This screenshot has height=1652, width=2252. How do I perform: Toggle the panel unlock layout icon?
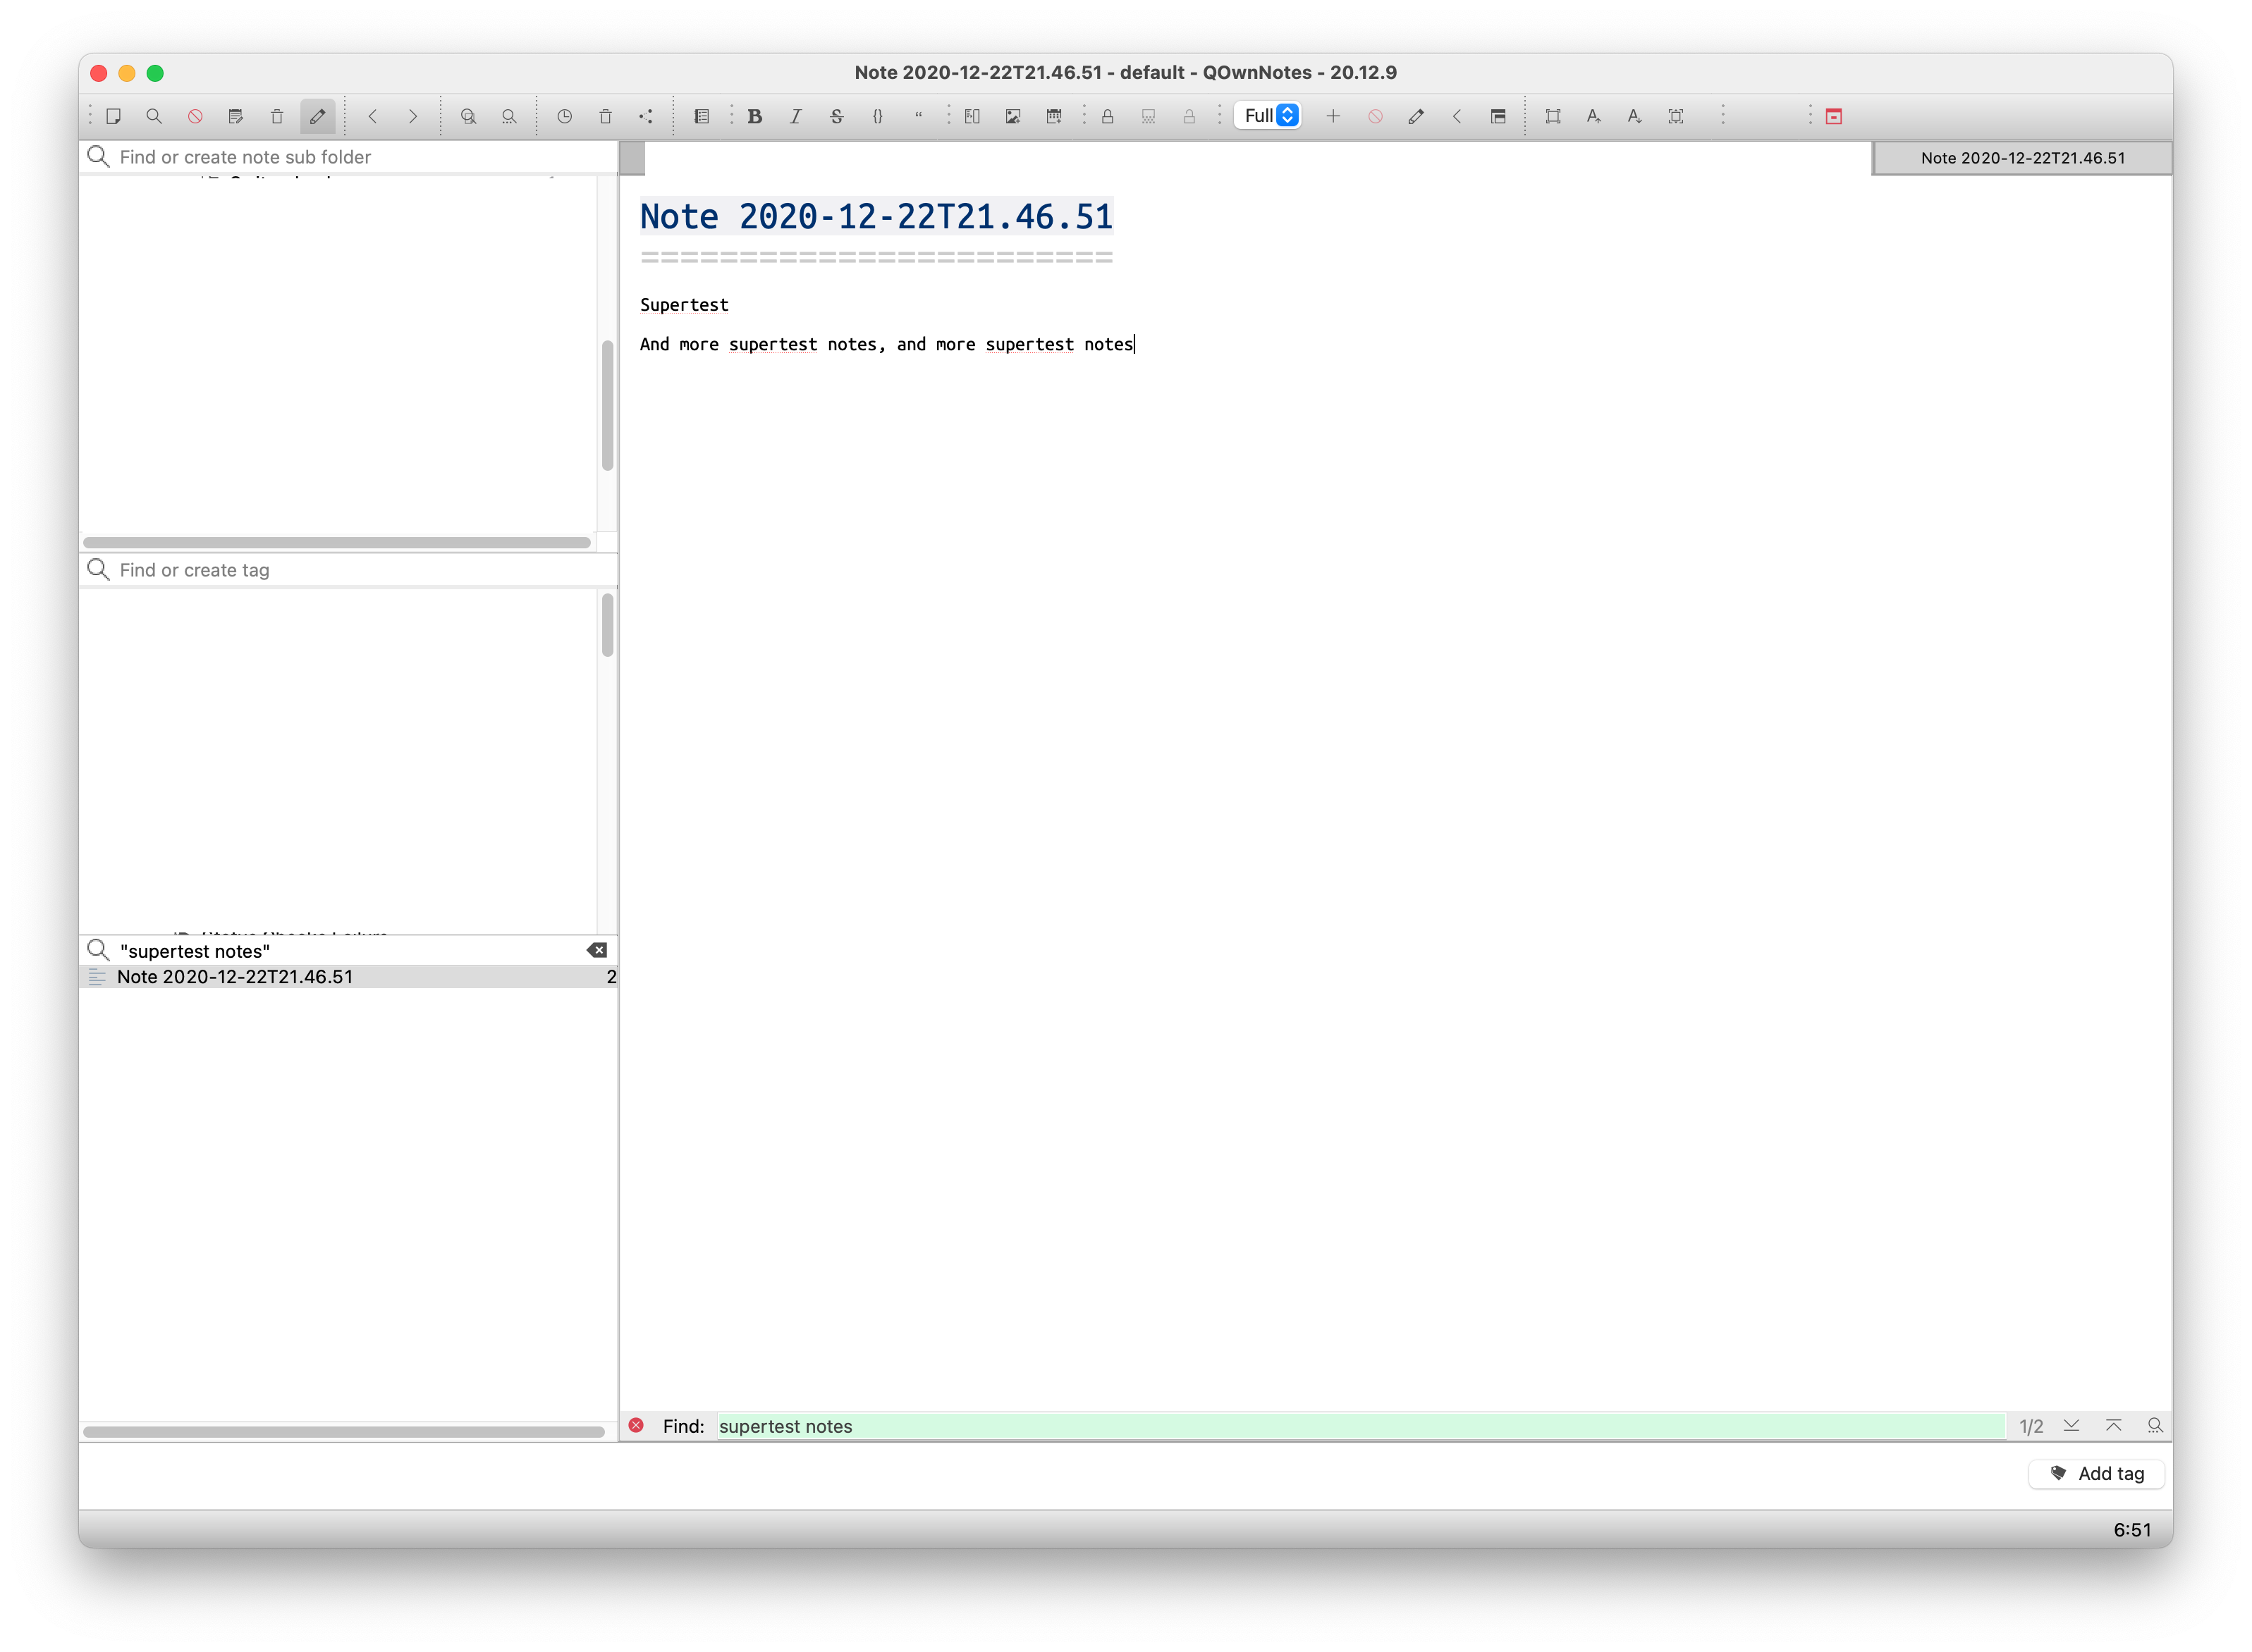[x=1499, y=116]
